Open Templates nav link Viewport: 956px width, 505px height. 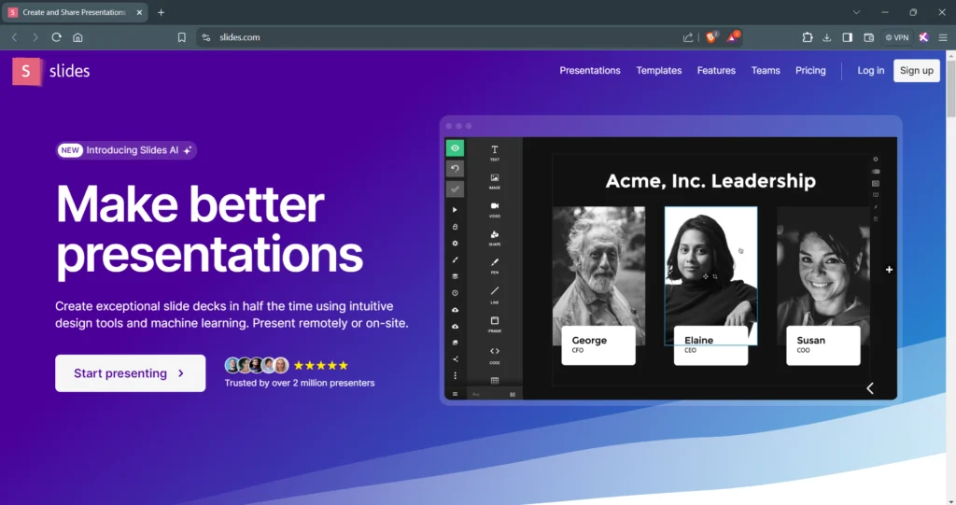click(x=658, y=71)
